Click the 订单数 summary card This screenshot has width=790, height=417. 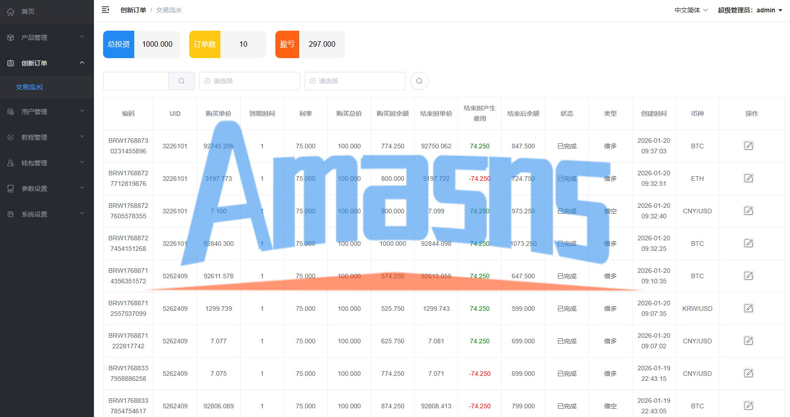tap(228, 44)
